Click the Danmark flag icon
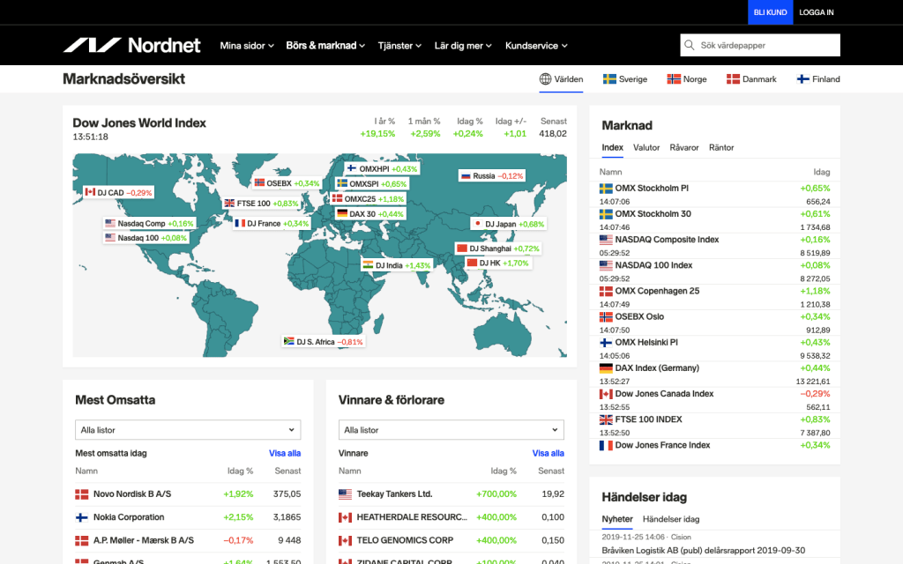Image resolution: width=903 pixels, height=564 pixels. pyautogui.click(x=733, y=79)
